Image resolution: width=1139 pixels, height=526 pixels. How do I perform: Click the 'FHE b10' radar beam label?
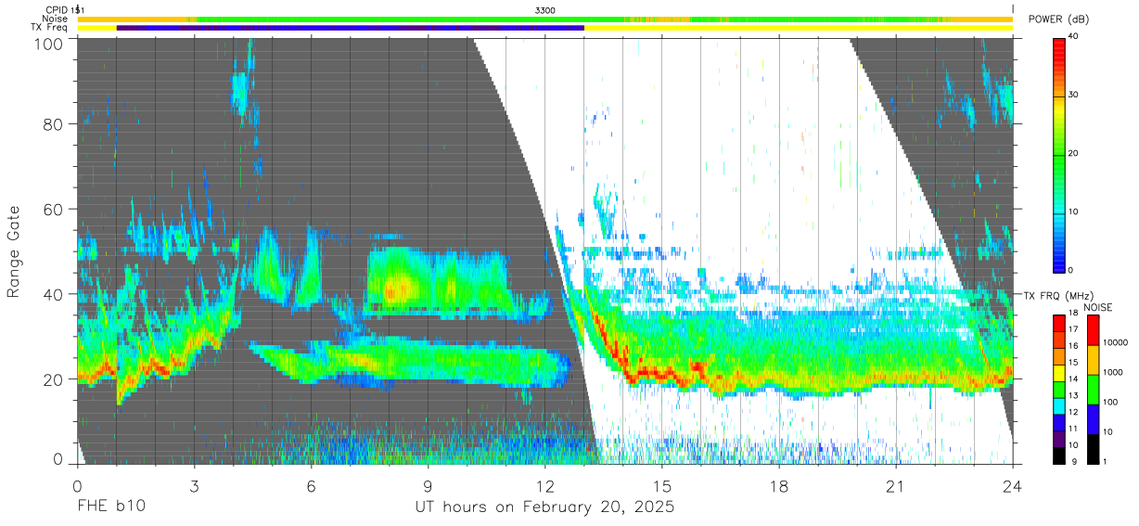pos(110,507)
